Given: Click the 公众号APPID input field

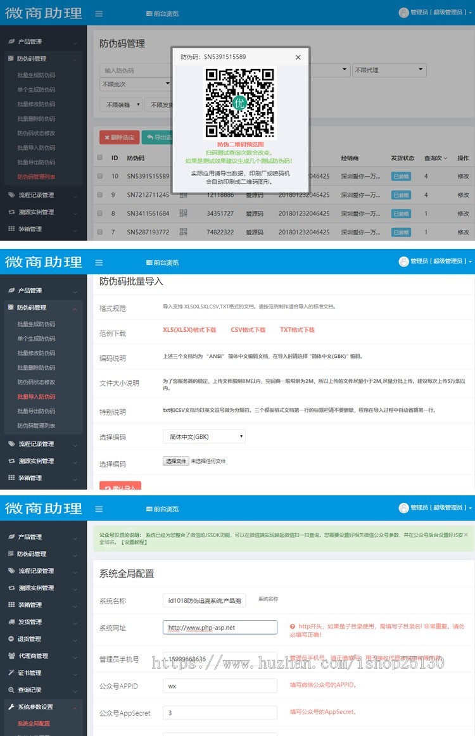Looking at the screenshot, I should [220, 686].
